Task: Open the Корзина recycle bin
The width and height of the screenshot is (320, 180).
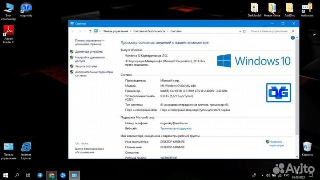Action: point(307,149)
